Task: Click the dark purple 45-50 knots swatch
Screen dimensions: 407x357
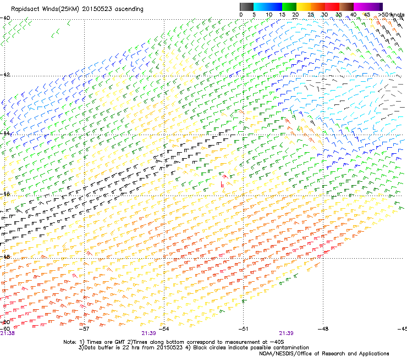Action: [375, 7]
